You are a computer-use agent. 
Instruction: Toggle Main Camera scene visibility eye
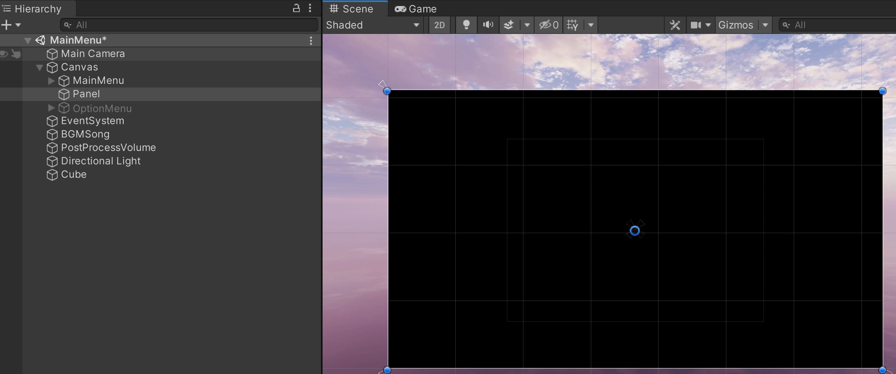point(4,54)
